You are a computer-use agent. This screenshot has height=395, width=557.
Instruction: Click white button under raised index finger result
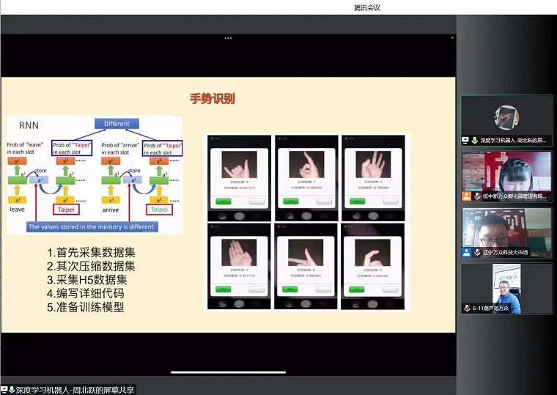point(324,202)
